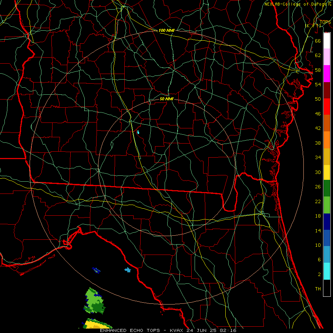The height and width of the screenshot is (333, 333).
Task: Click the "54" legend value
Action: point(318,84)
